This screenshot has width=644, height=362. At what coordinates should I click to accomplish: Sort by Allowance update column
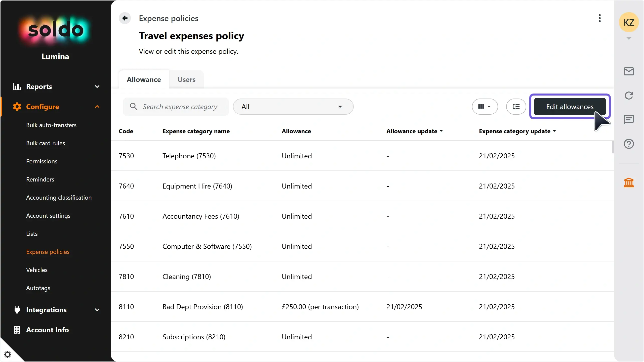point(415,131)
